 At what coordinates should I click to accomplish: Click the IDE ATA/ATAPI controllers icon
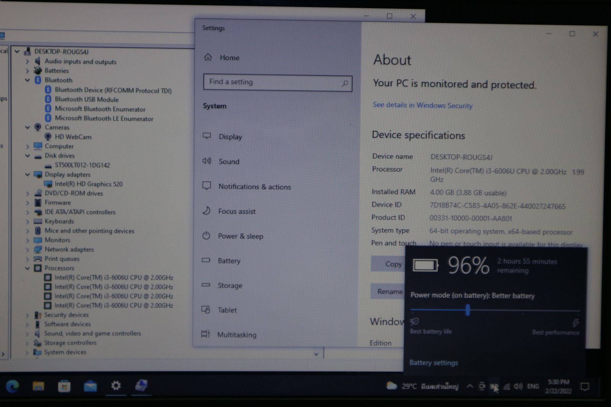pos(38,212)
